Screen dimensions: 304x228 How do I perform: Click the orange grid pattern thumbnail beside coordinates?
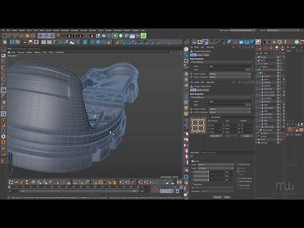198,125
